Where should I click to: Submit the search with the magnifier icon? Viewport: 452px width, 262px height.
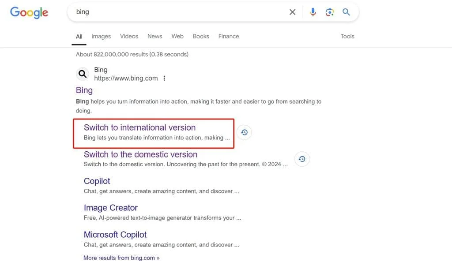click(346, 12)
